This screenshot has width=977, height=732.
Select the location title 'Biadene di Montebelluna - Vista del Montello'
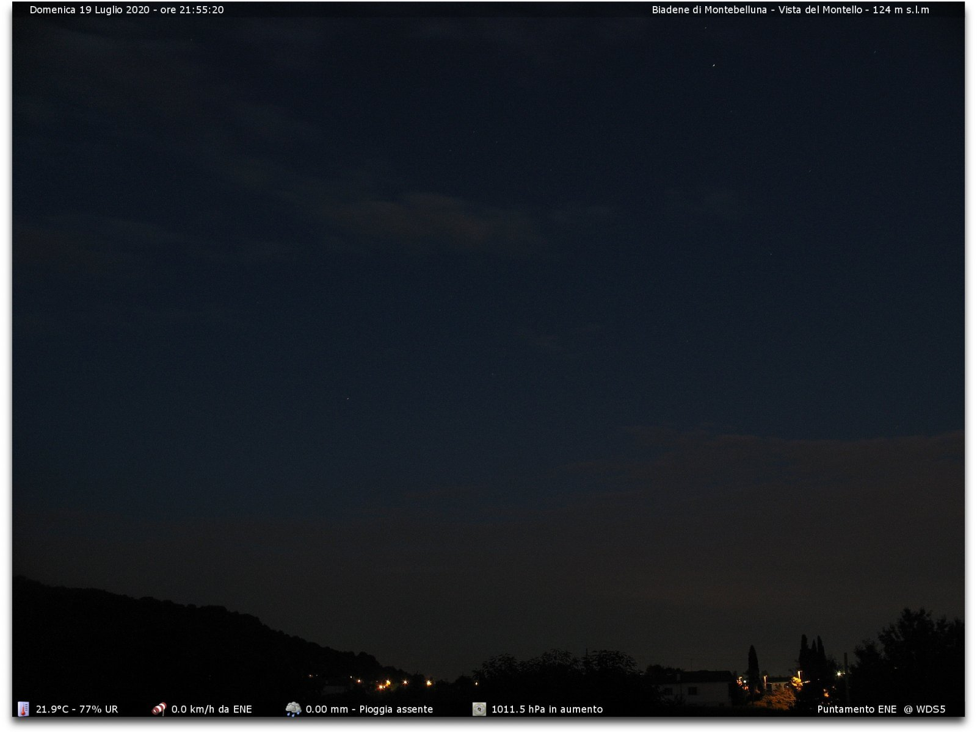(757, 10)
